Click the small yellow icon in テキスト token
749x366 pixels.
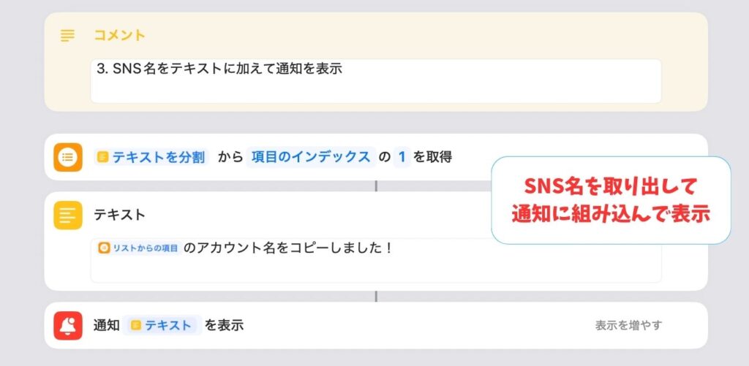[x=135, y=325]
